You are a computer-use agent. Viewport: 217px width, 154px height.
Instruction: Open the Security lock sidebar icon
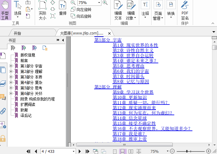click(x=3, y=138)
